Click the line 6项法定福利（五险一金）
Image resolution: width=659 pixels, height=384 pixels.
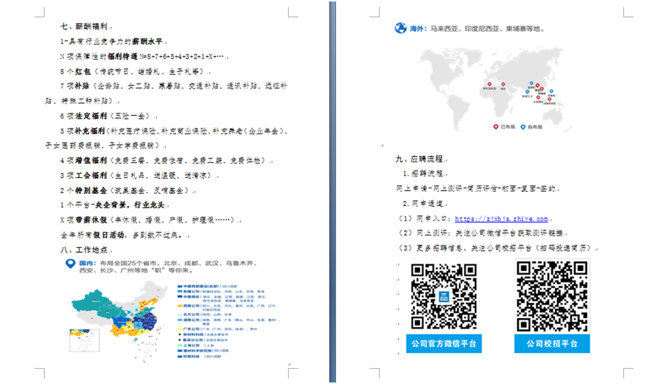pyautogui.click(x=107, y=116)
